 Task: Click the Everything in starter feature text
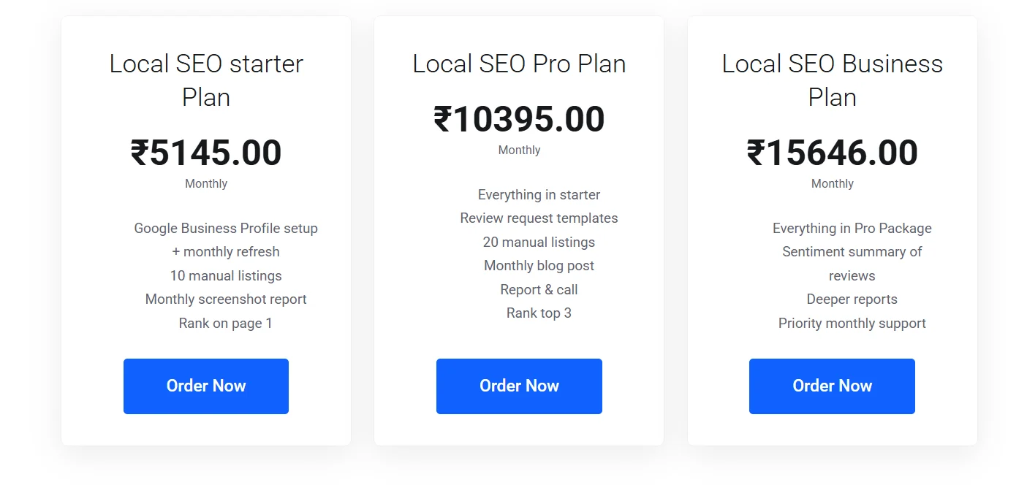pos(539,194)
